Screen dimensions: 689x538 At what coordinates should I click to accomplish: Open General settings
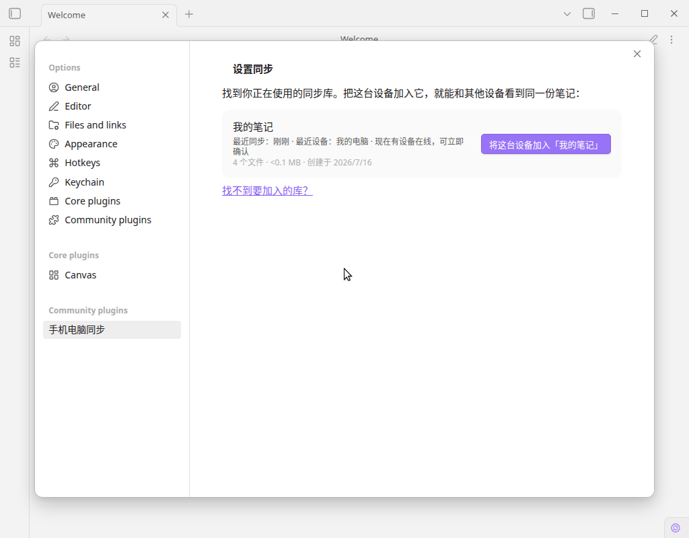pos(112,87)
